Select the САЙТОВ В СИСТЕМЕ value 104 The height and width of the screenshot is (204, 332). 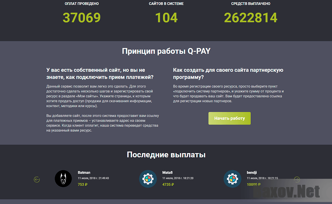(x=166, y=18)
